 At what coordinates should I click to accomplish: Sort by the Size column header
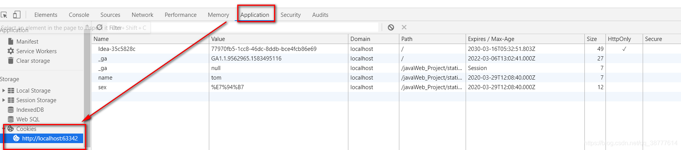(595, 39)
